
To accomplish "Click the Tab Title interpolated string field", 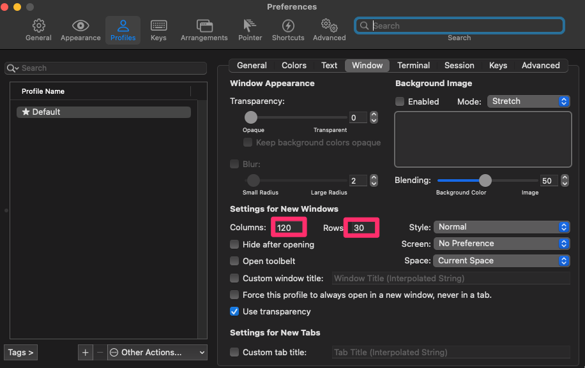I will pos(451,352).
